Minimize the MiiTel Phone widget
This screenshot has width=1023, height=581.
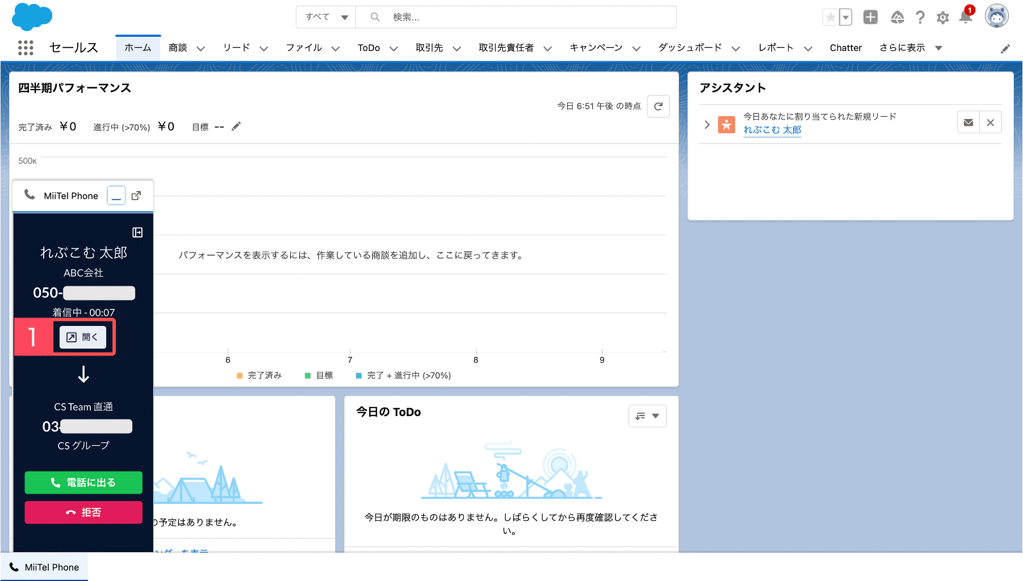point(116,196)
